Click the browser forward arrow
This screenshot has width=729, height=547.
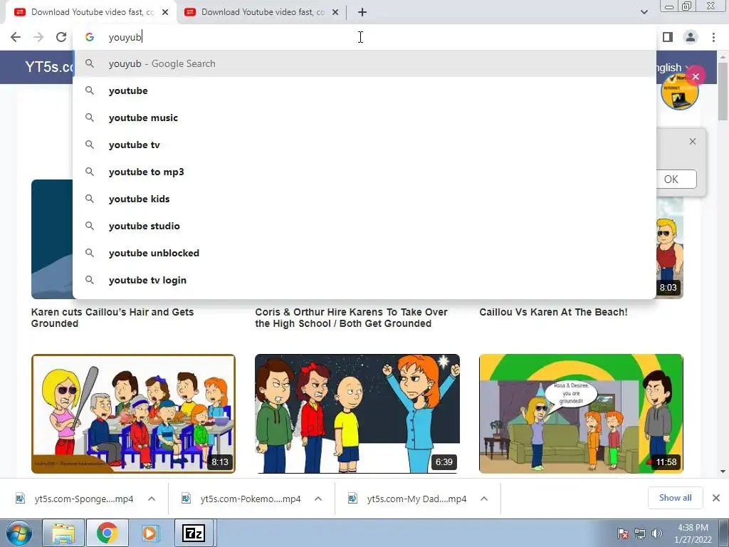tap(38, 37)
